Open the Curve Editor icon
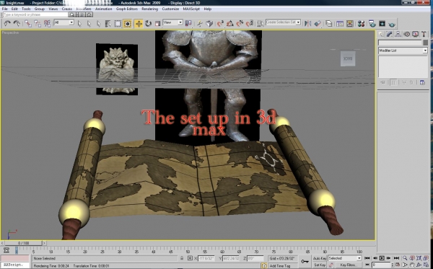The image size is (433, 269). (x=340, y=24)
